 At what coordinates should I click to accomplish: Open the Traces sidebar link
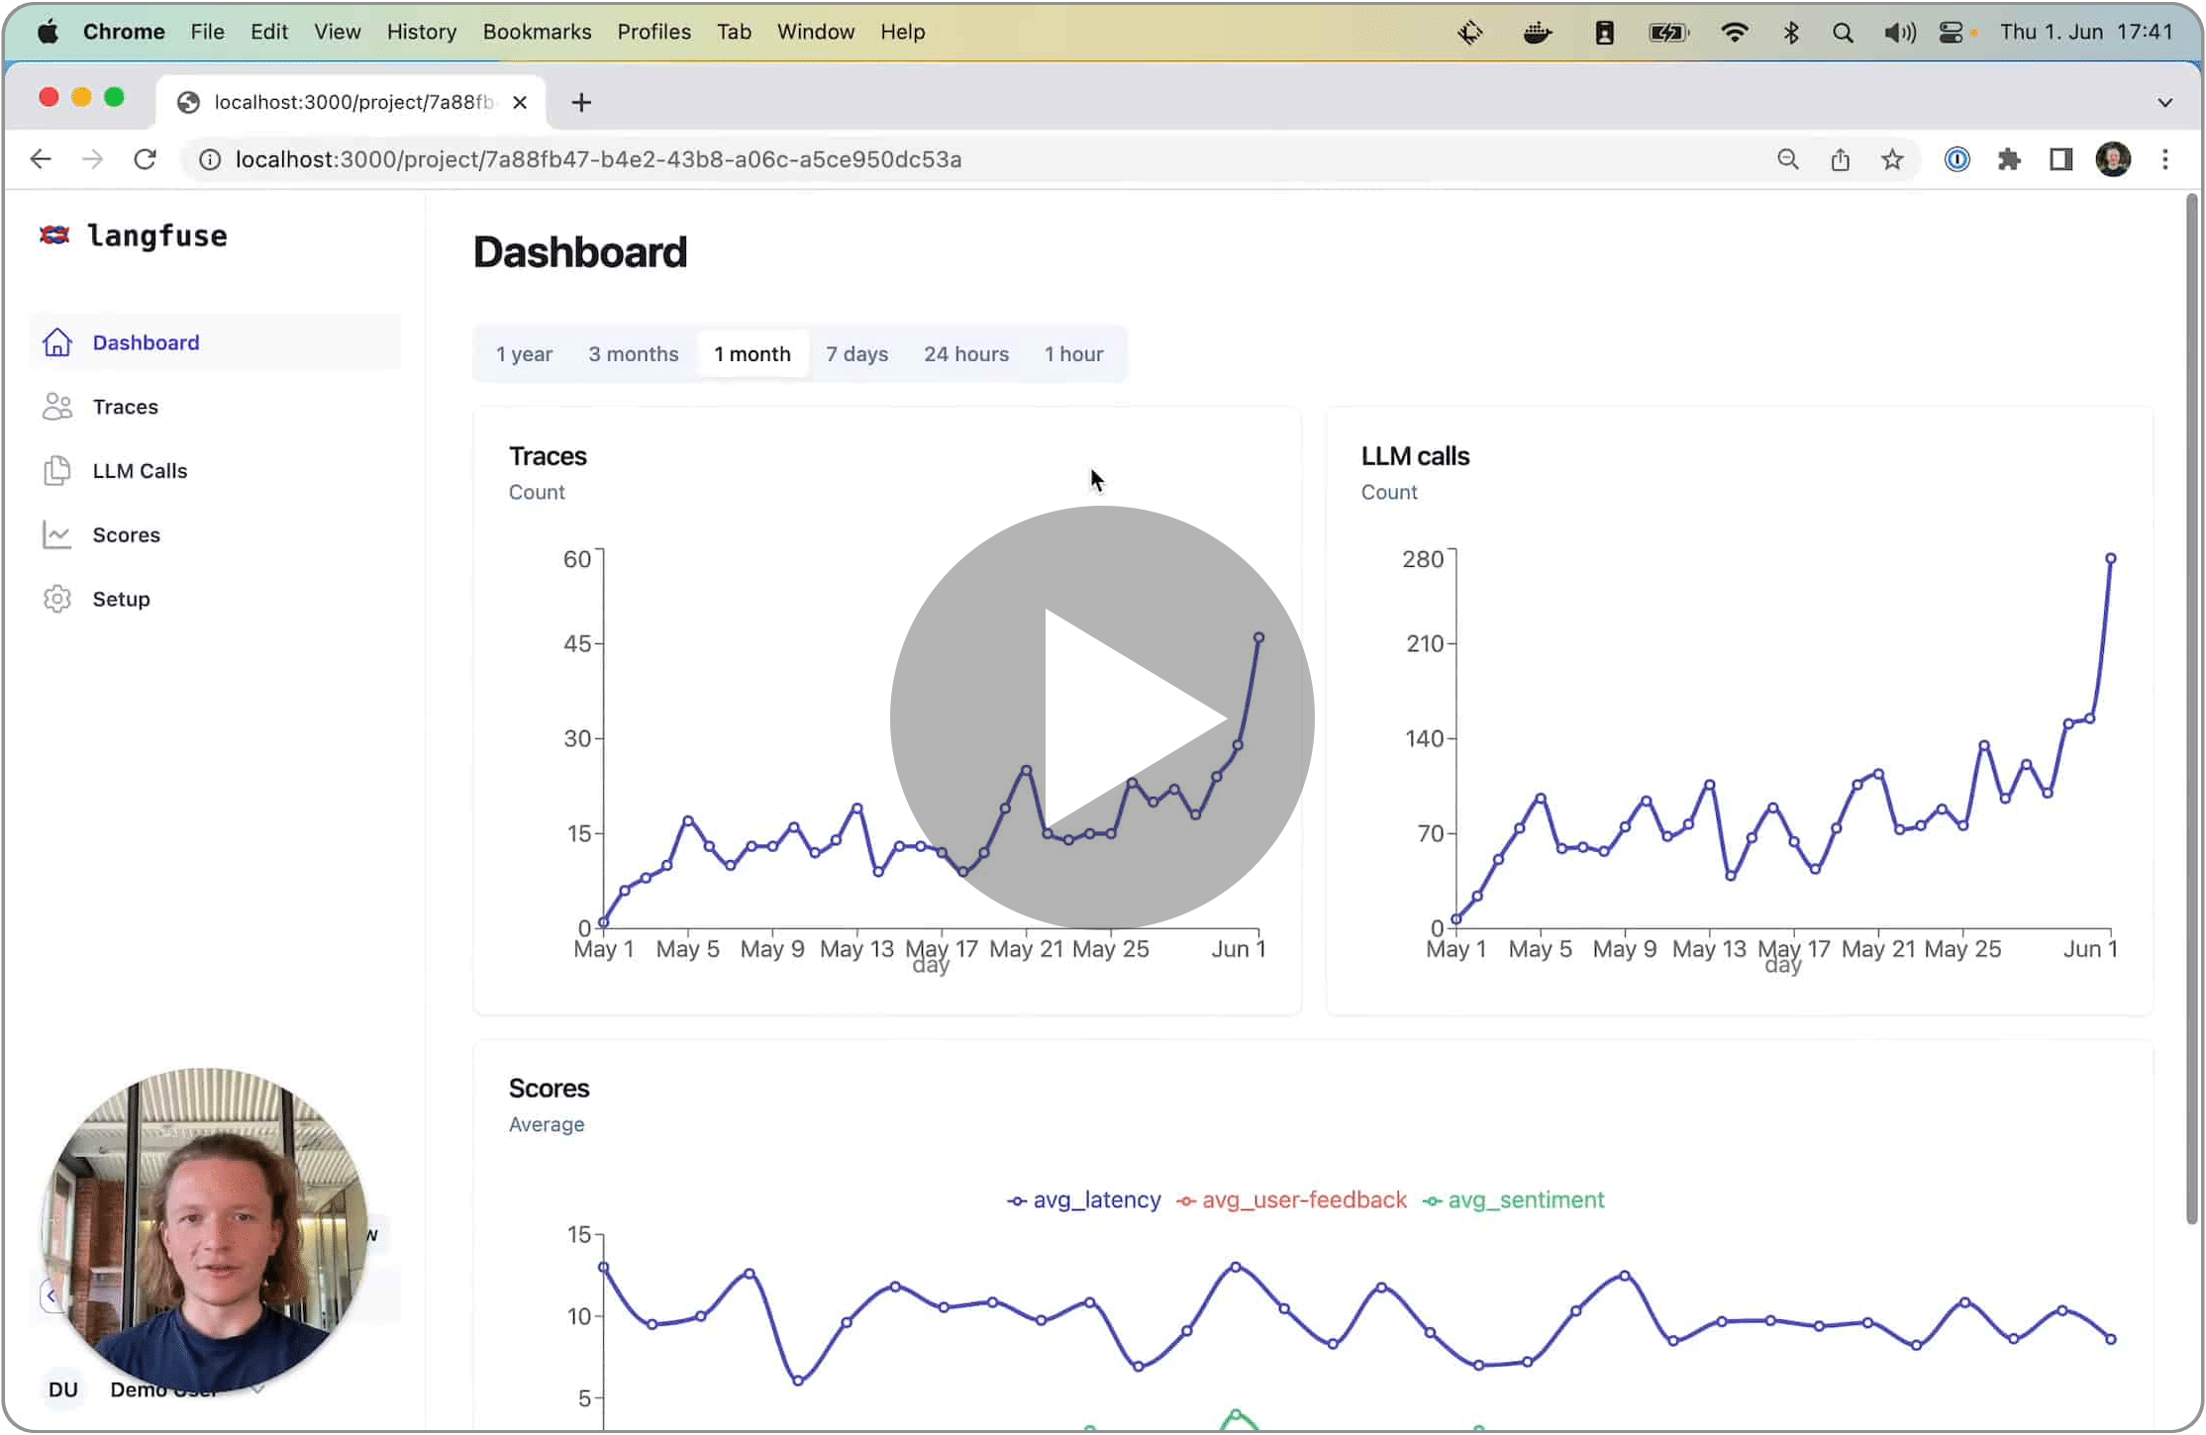pos(216,407)
